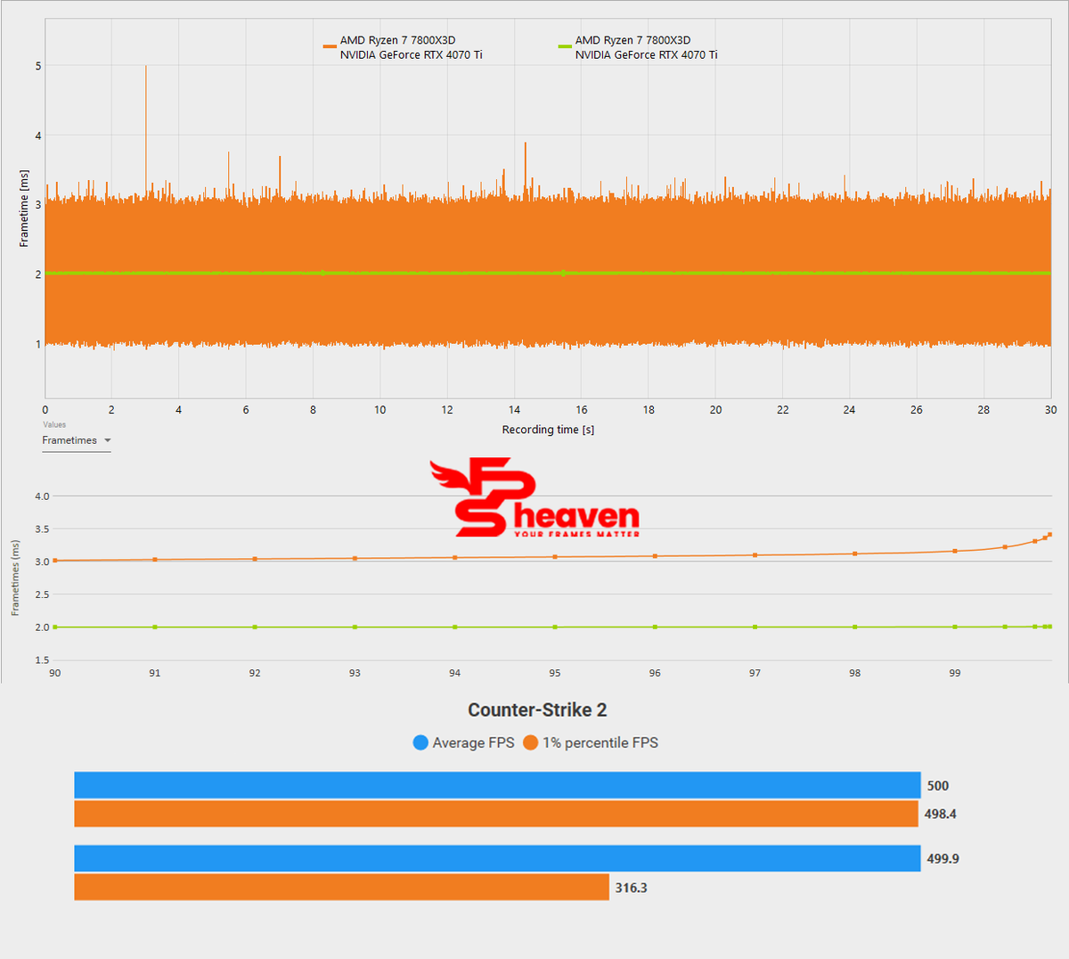Select the percentile bar labeled 498.4
The width and height of the screenshot is (1069, 959).
[496, 814]
